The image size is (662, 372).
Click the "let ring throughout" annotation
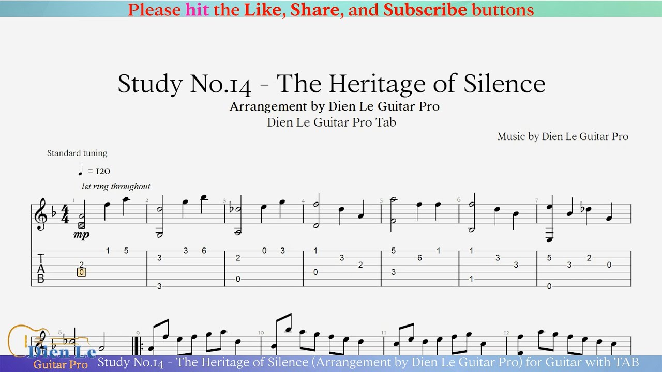coord(116,187)
